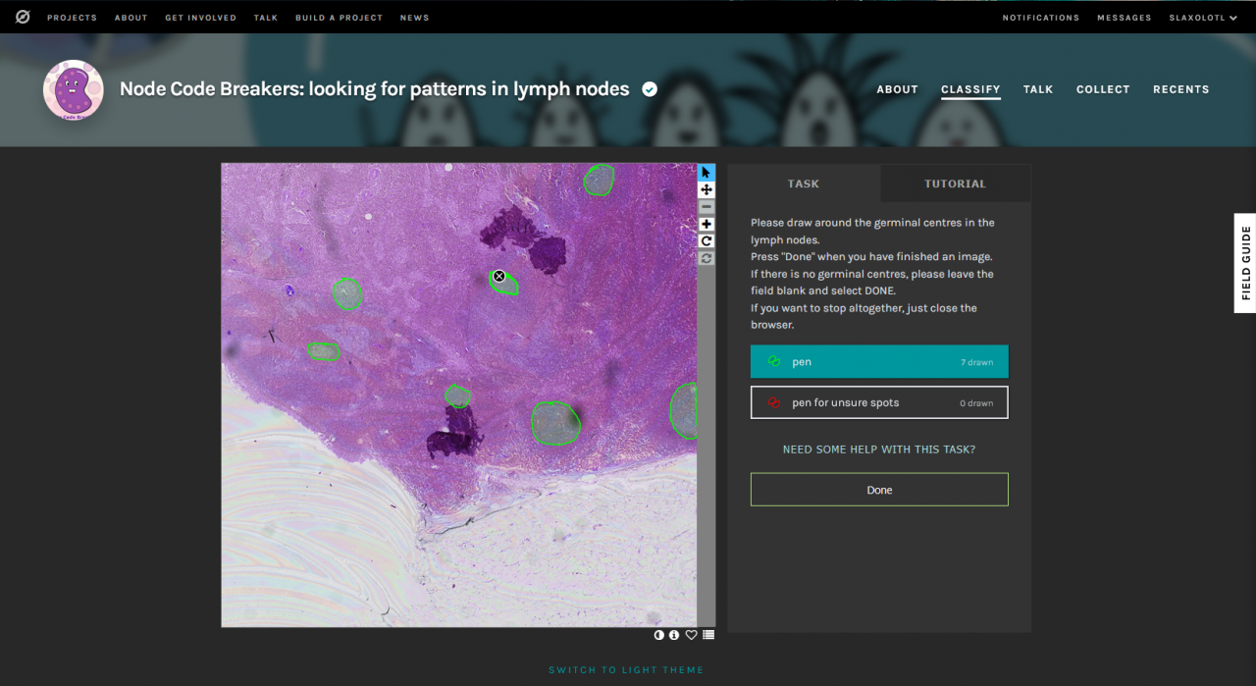Click the project title Node Code Breakers
Image resolution: width=1256 pixels, height=686 pixels.
click(x=375, y=89)
